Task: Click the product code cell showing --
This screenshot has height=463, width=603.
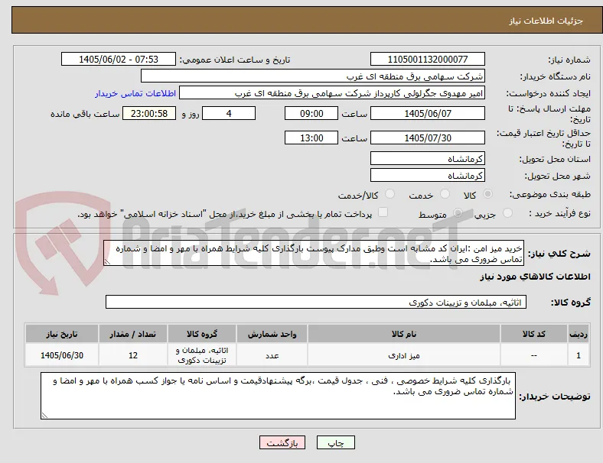Action: (534, 355)
